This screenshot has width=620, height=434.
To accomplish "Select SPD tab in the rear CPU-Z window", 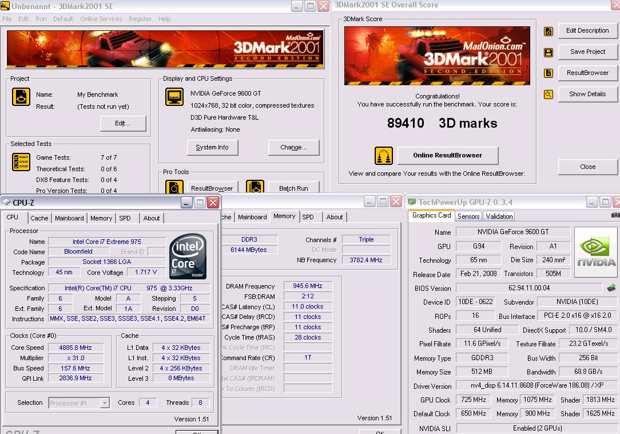I will (x=308, y=217).
